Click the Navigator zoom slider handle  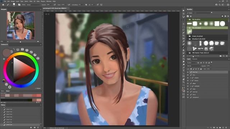pos(20,42)
